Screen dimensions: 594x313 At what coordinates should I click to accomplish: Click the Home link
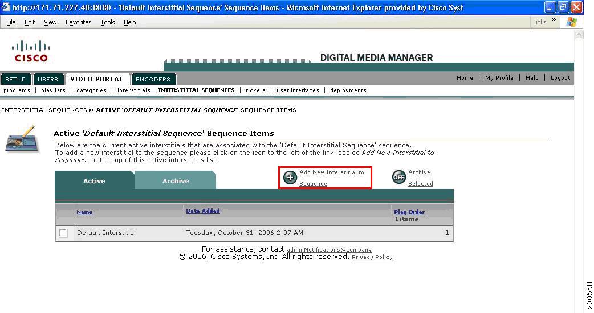(465, 77)
